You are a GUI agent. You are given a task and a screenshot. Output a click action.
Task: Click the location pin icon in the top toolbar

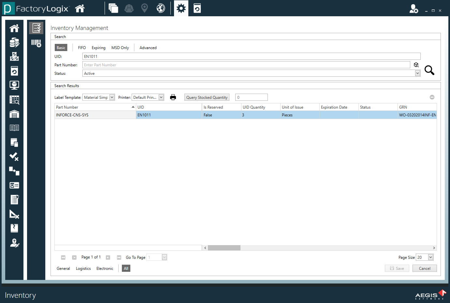144,8
